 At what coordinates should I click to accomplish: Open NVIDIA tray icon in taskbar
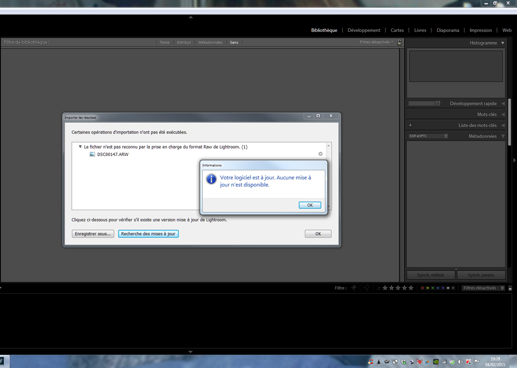[436, 362]
